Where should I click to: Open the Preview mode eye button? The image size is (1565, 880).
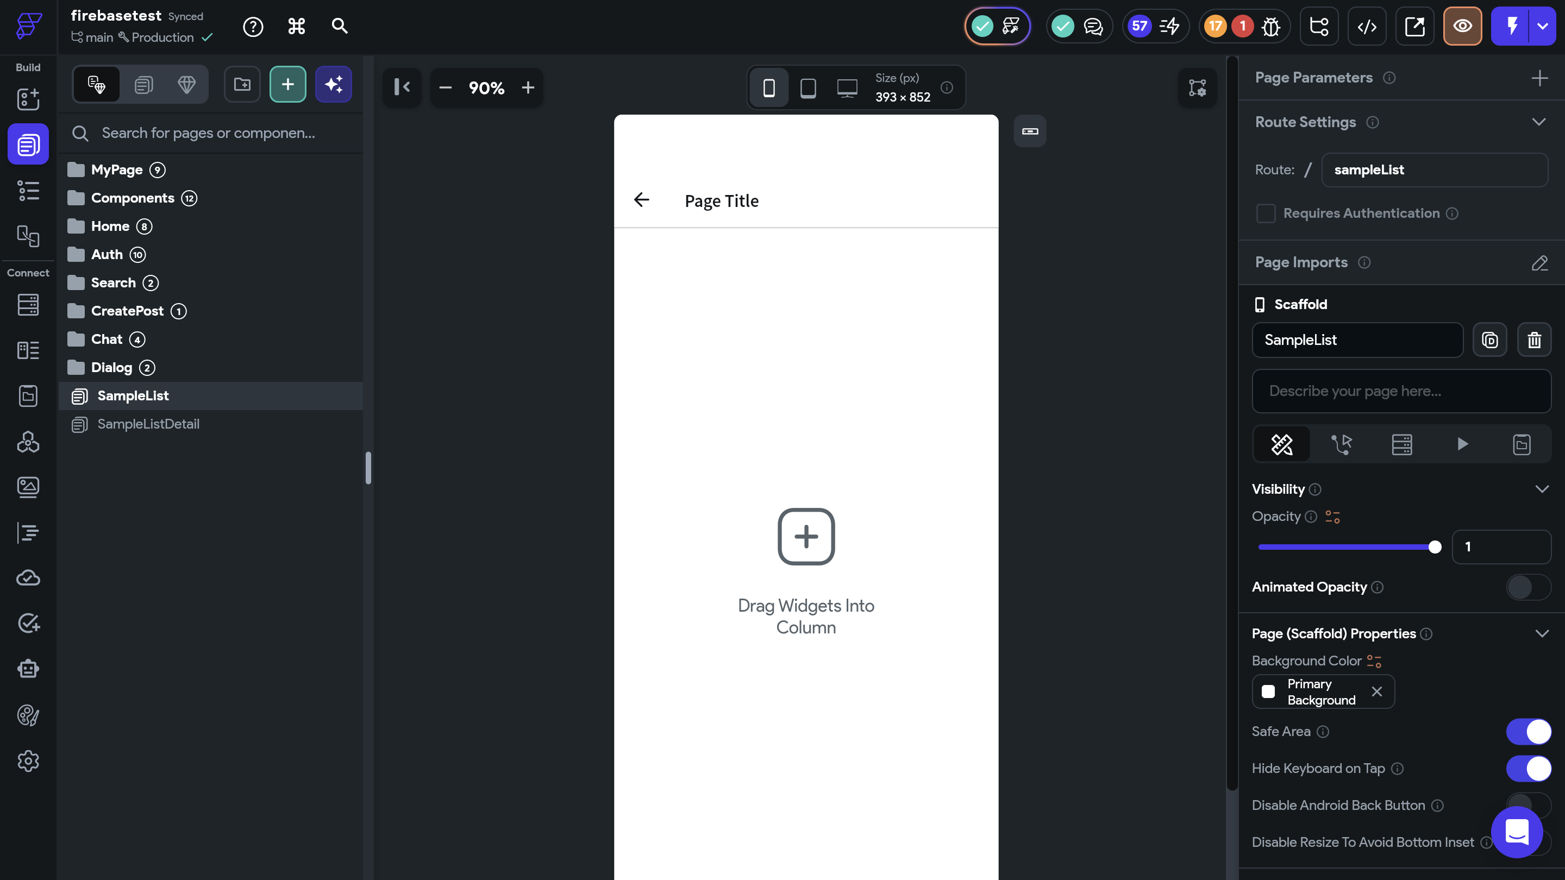pyautogui.click(x=1462, y=26)
